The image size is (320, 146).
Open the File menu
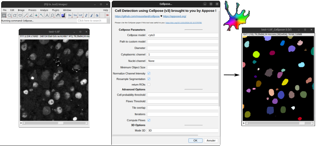click(x=5, y=10)
